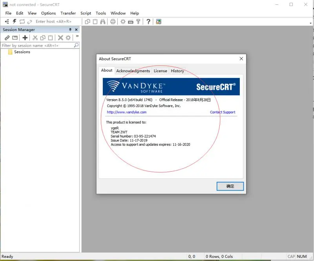Open http://www.vandyke.com link
Viewport: 314px width, 261px height.
pyautogui.click(x=126, y=112)
